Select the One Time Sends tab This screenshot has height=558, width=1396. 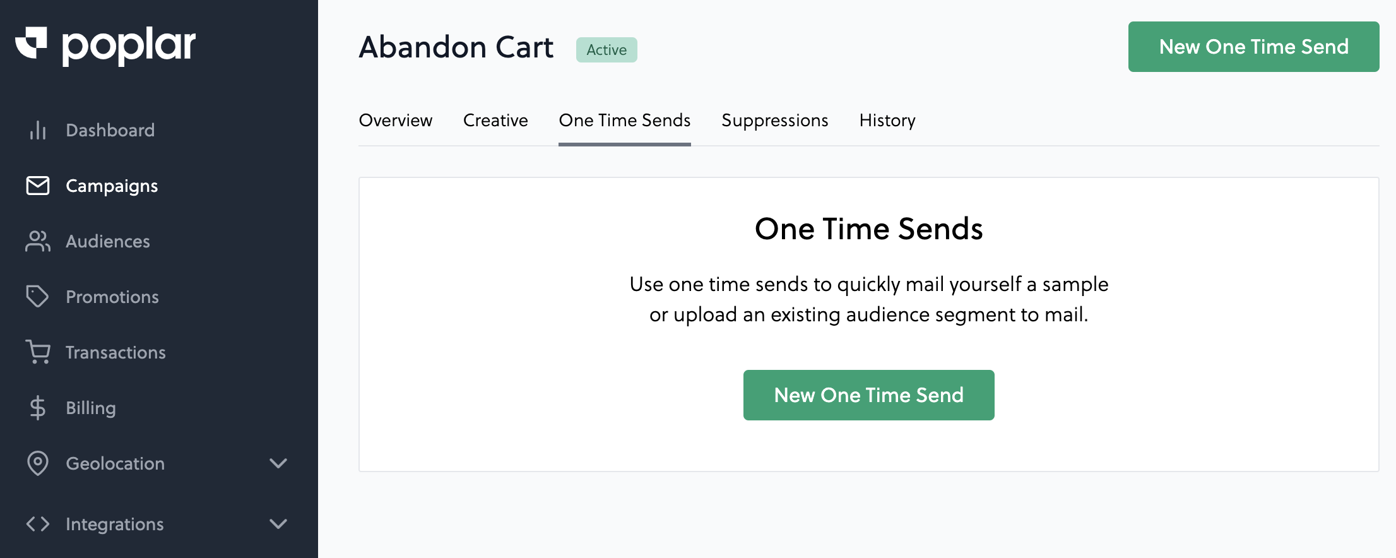point(625,120)
